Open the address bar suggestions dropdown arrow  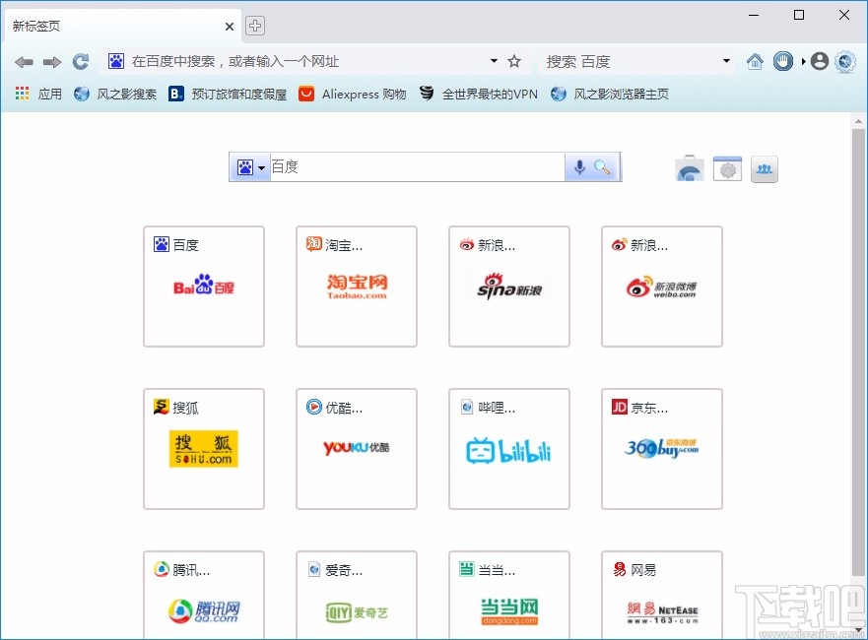pyautogui.click(x=494, y=60)
